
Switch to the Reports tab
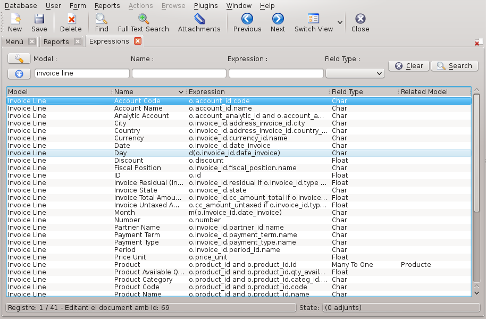pyautogui.click(x=56, y=41)
